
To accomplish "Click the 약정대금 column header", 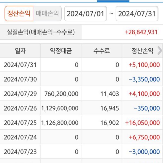I will [61, 51].
